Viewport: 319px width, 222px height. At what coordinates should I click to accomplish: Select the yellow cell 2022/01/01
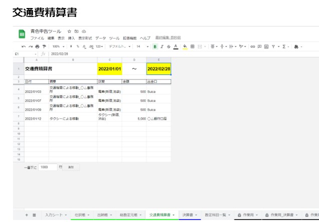(110, 69)
